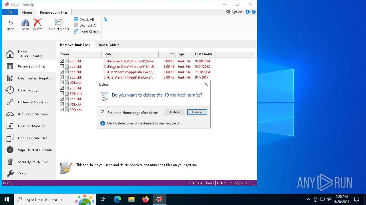This screenshot has height=205, width=366.
Task: Uncheck the last V01.chk item
Action: (x=62, y=104)
